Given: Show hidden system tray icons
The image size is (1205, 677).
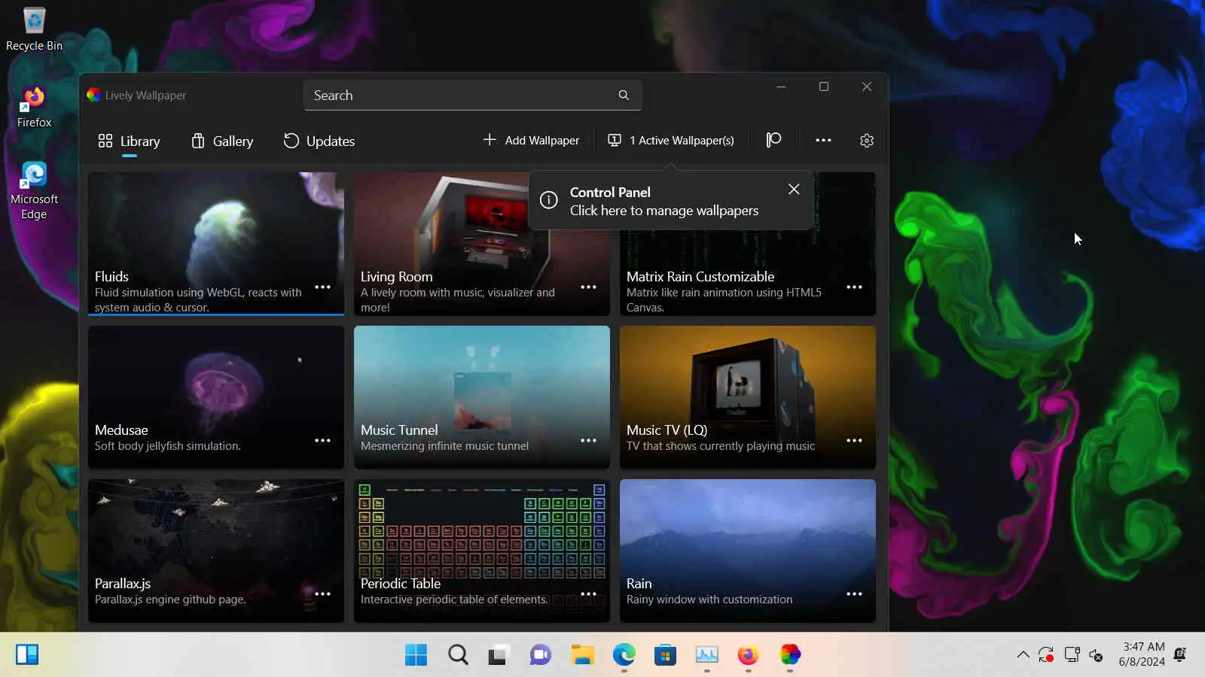Looking at the screenshot, I should tap(1023, 654).
